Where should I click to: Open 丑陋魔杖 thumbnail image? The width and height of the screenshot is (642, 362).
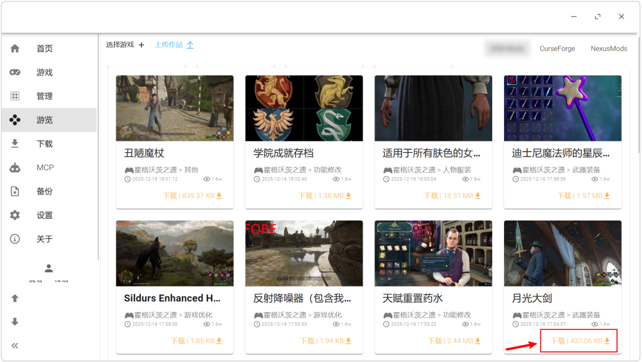pos(175,108)
